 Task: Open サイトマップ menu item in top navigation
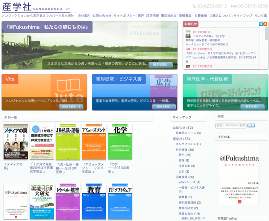pos(243,16)
